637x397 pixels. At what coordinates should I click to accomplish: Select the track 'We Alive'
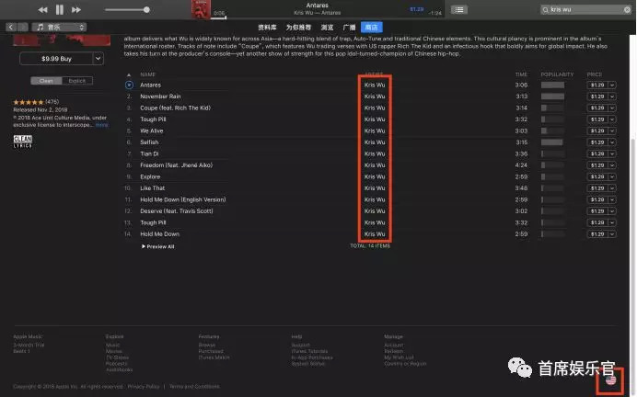point(152,131)
